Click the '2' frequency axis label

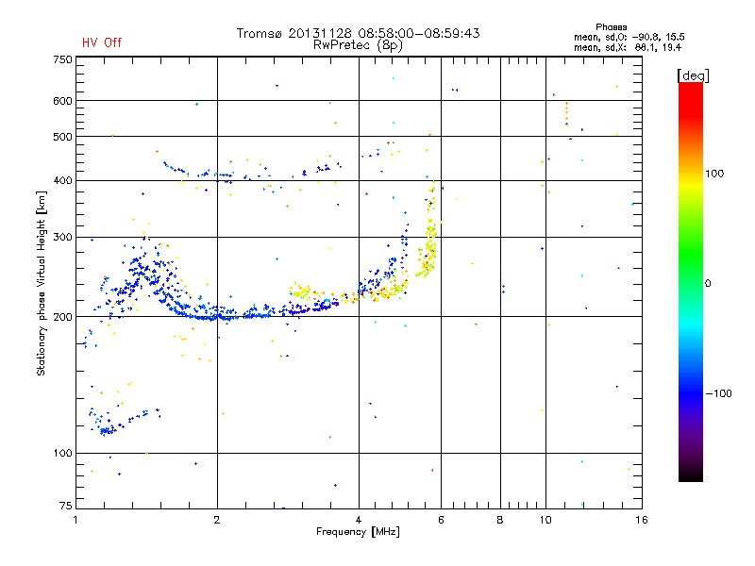[x=217, y=520]
